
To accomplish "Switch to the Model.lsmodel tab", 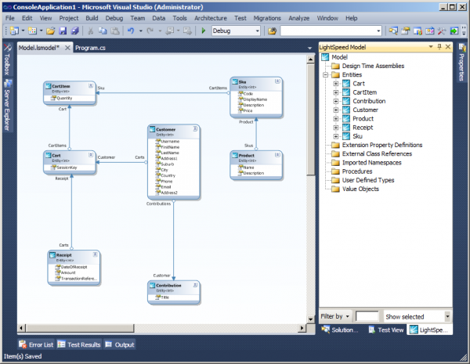I will pyautogui.click(x=39, y=48).
